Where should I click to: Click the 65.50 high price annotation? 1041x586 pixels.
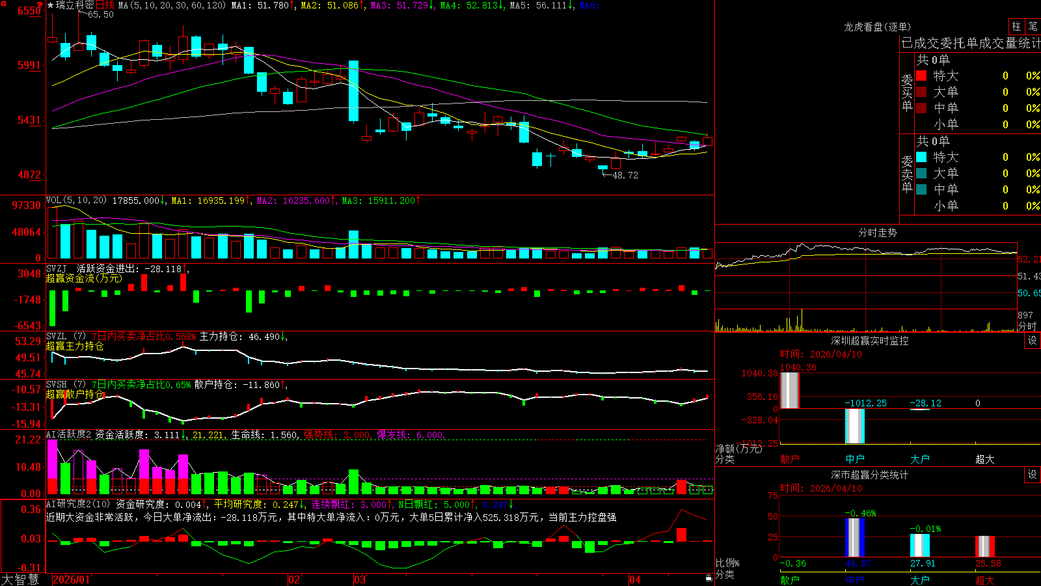click(x=100, y=14)
